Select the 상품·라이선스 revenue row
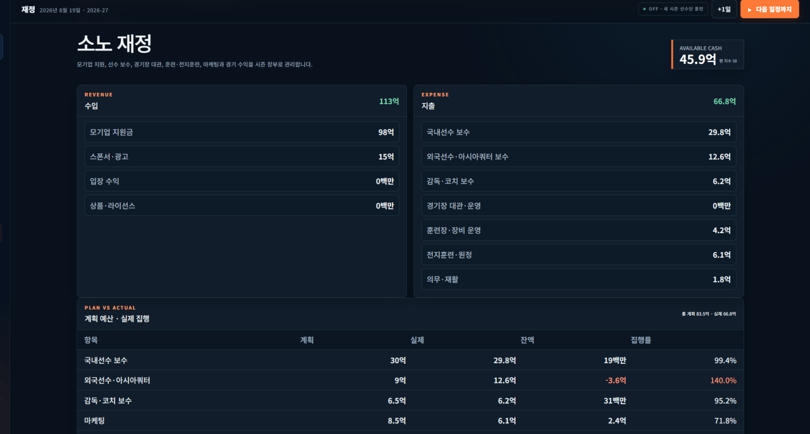Image resolution: width=810 pixels, height=434 pixels. (242, 206)
